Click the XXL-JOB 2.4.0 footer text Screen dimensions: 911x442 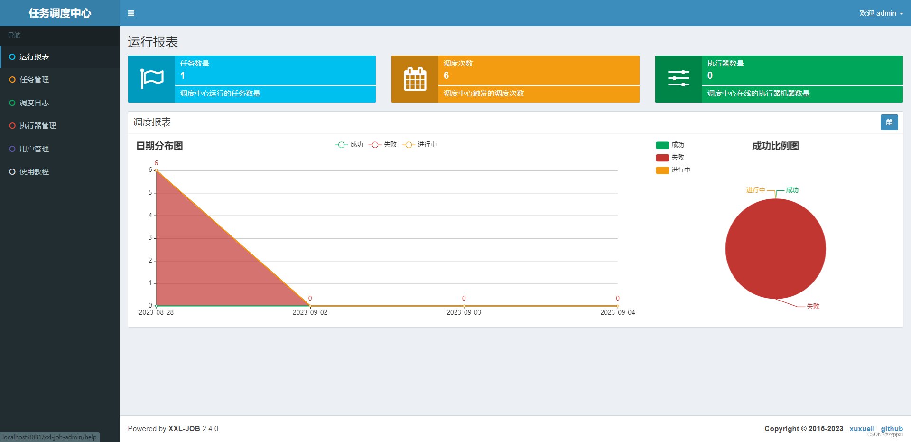coord(193,429)
